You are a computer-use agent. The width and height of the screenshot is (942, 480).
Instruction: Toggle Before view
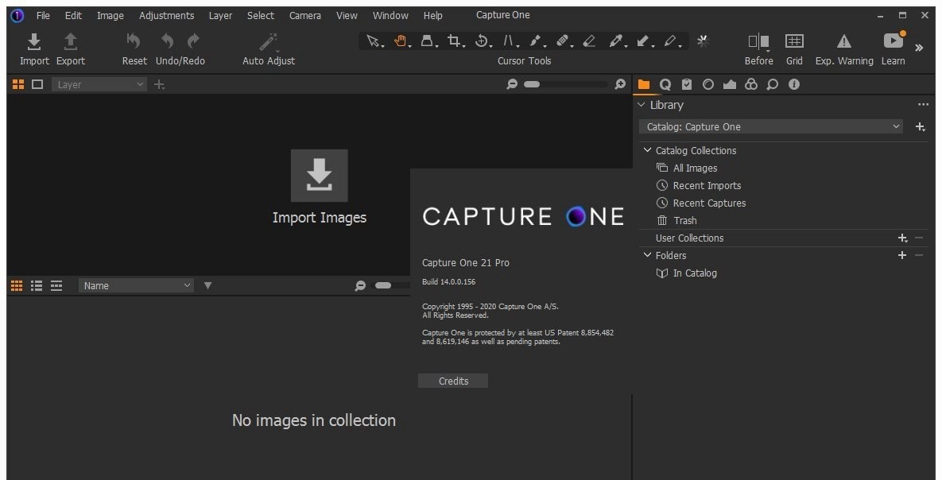tap(758, 41)
